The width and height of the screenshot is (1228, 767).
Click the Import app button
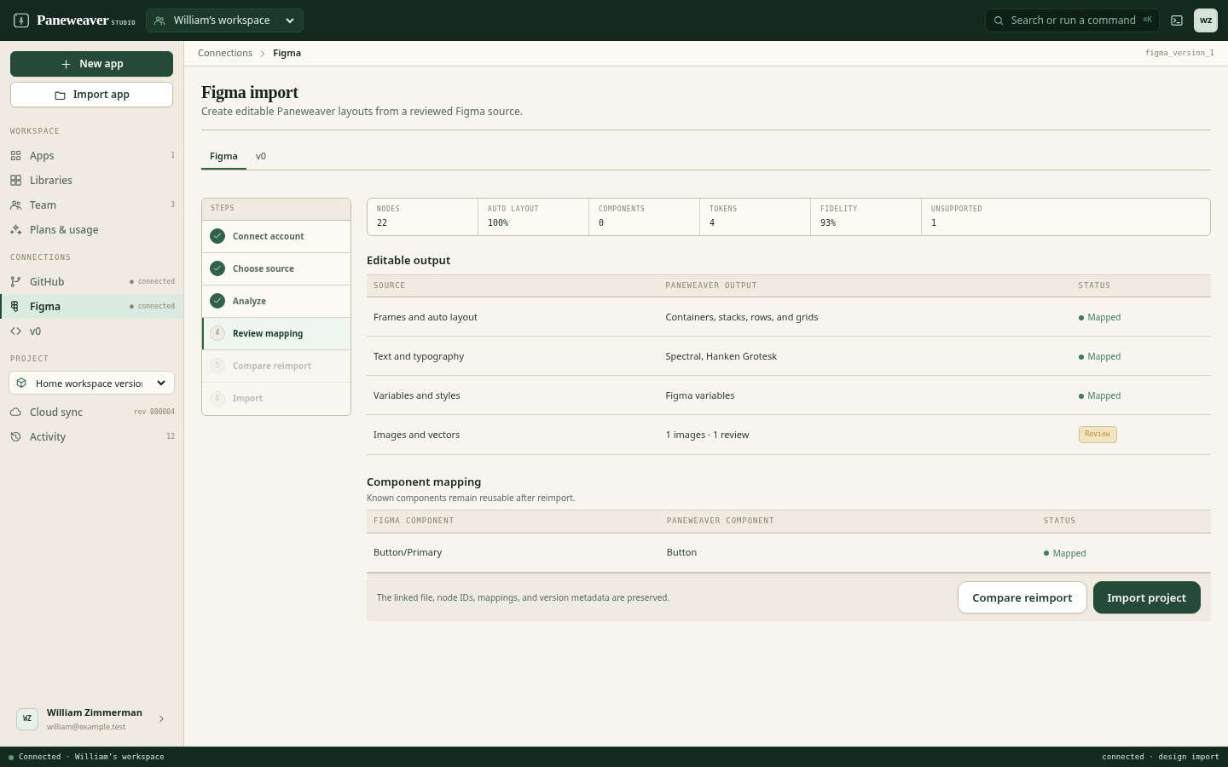91,95
